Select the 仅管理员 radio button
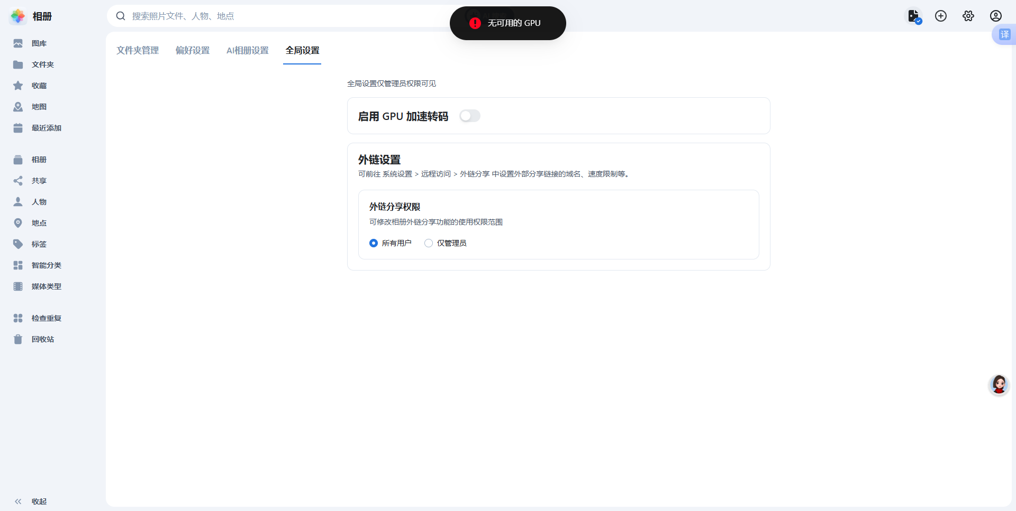Screen dimensions: 1016x511 coord(429,243)
